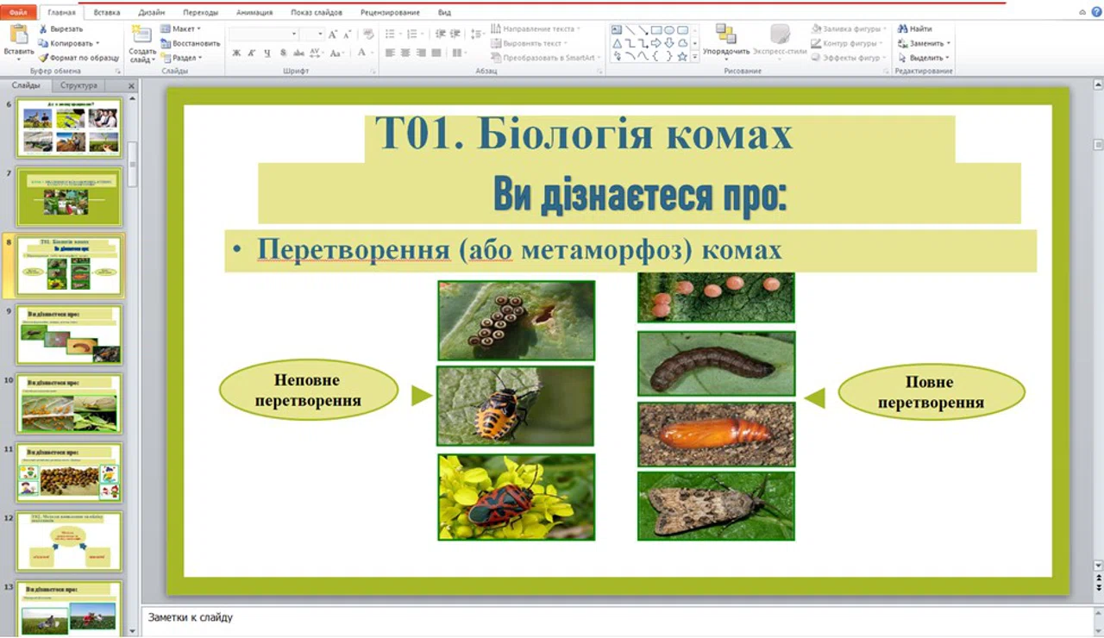Screen dimensions: 1104x638
Task: Open the font size combo box
Action: (313, 34)
